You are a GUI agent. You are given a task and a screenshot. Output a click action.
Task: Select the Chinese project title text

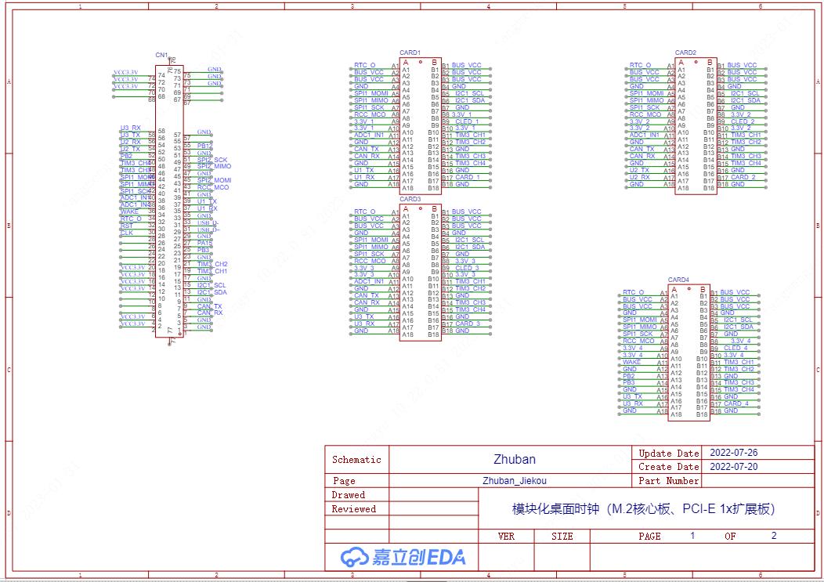tap(643, 509)
